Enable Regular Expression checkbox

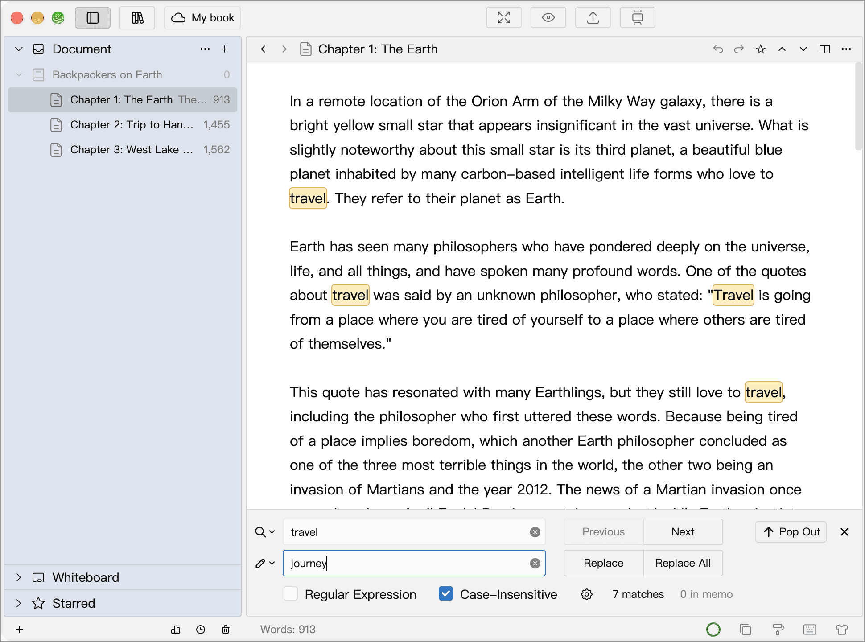tap(291, 594)
